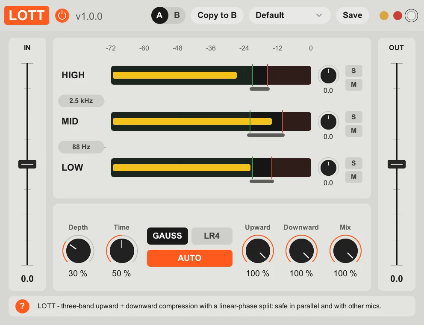Click the Save preset button
Screen dimensions: 424x325
352,15
